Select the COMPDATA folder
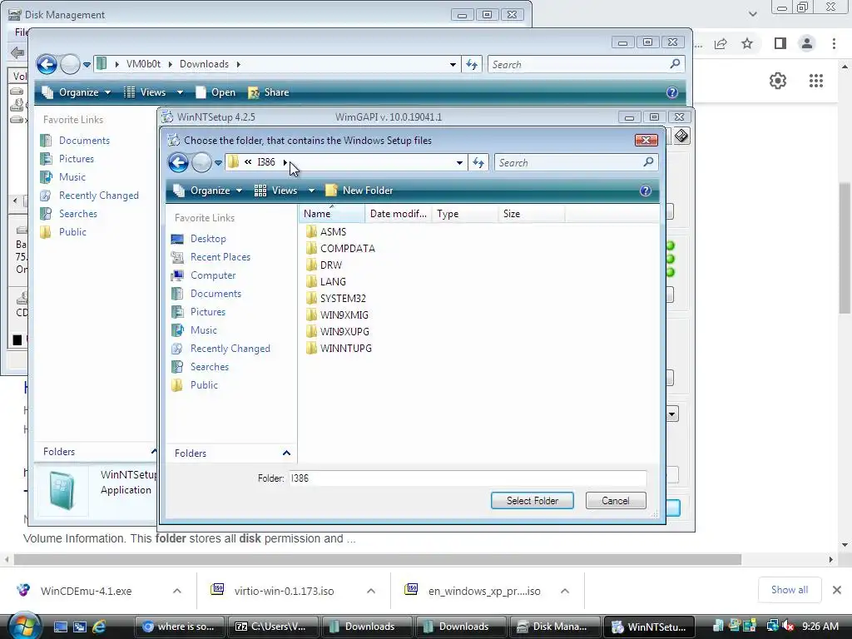 340,248
